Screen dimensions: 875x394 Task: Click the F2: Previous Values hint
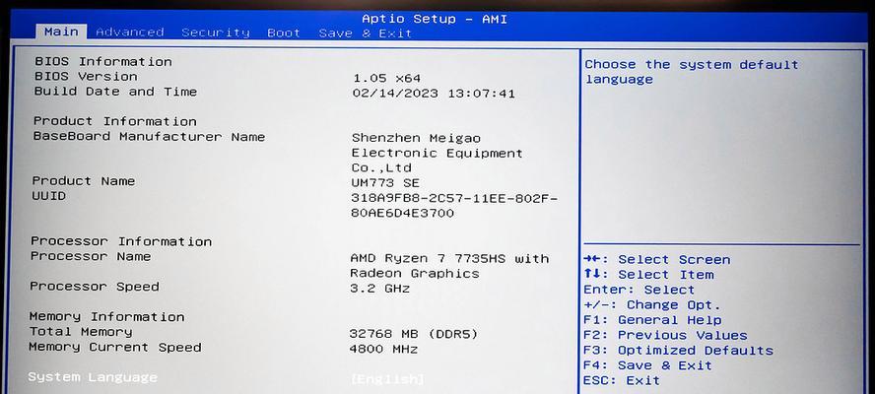pyautogui.click(x=666, y=335)
